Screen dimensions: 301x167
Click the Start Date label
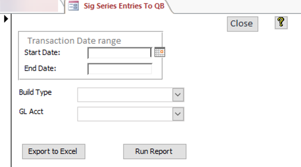[x=42, y=53]
